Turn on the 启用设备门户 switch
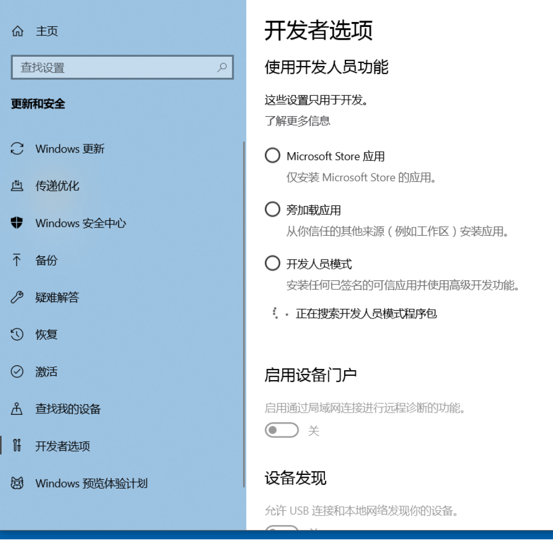 click(x=281, y=429)
